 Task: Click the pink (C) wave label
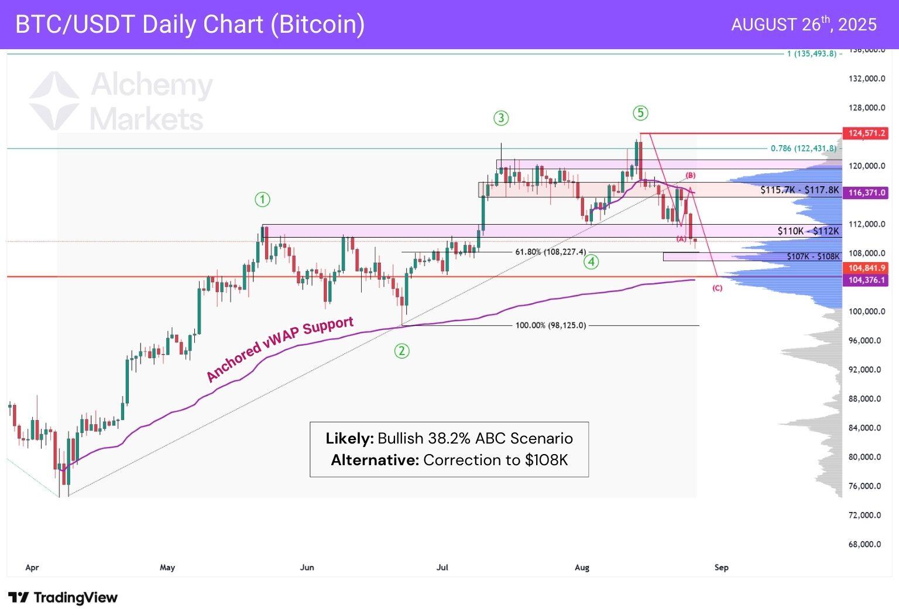[717, 288]
